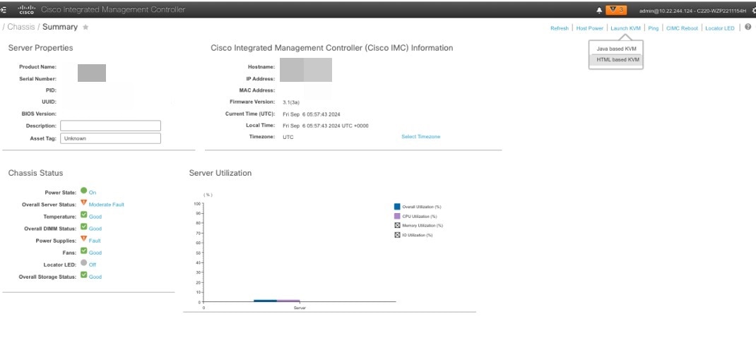Click the Select Timezone link
The width and height of the screenshot is (756, 357).
[421, 137]
